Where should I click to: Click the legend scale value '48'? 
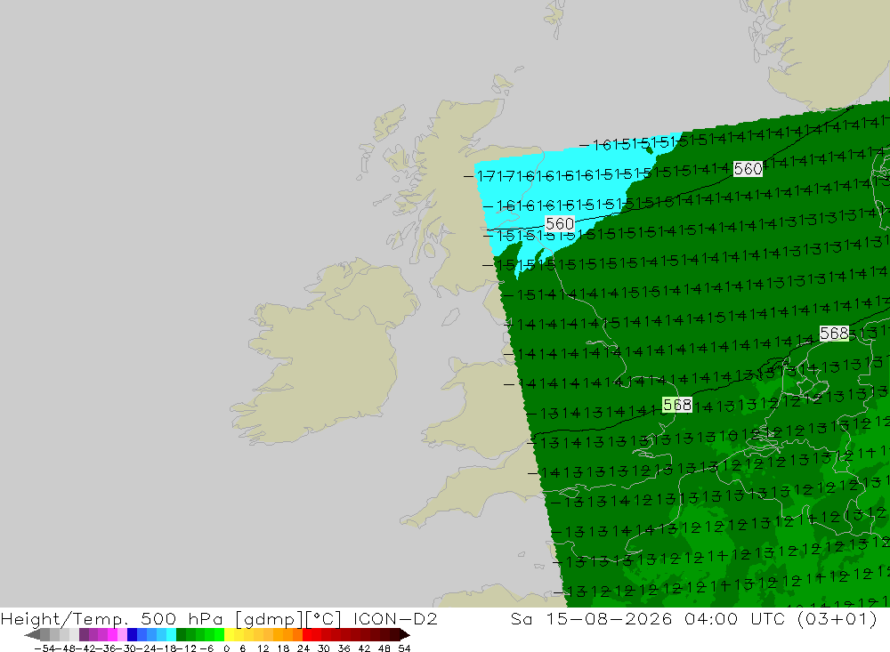384,648
